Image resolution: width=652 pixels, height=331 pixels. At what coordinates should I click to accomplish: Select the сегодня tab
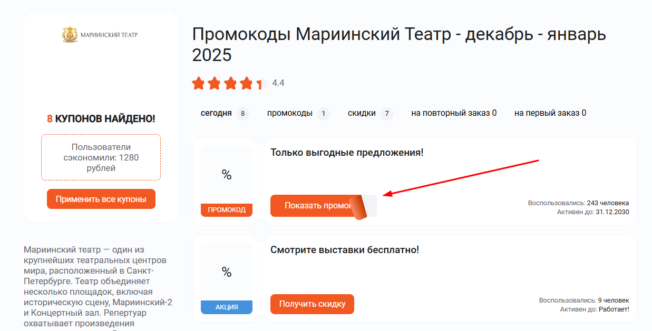(x=217, y=113)
